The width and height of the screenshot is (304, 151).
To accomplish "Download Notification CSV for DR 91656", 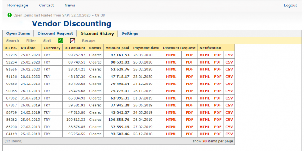I will 229,69.
